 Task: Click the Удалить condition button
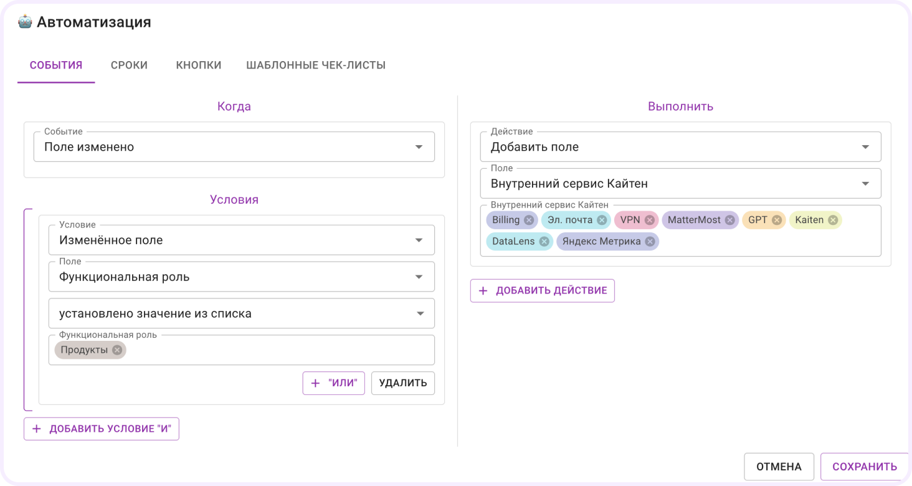(403, 383)
